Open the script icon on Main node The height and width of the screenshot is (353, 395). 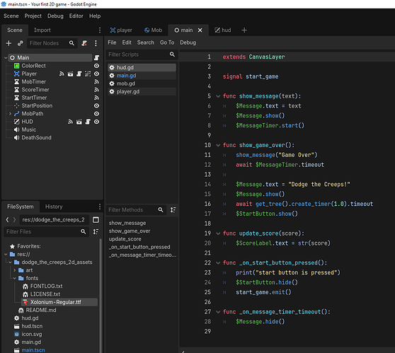[x=96, y=58]
